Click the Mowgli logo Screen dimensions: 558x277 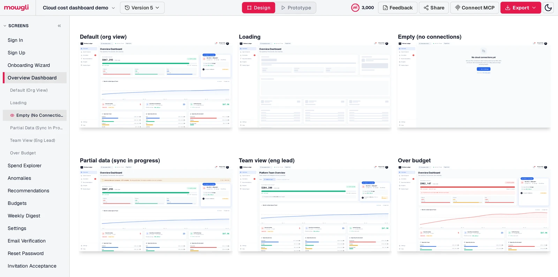[x=16, y=8]
